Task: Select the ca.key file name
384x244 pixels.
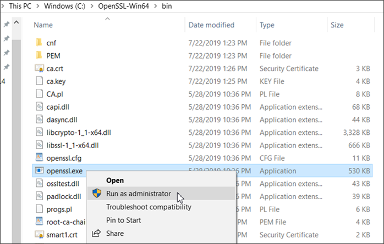Action: [56, 81]
